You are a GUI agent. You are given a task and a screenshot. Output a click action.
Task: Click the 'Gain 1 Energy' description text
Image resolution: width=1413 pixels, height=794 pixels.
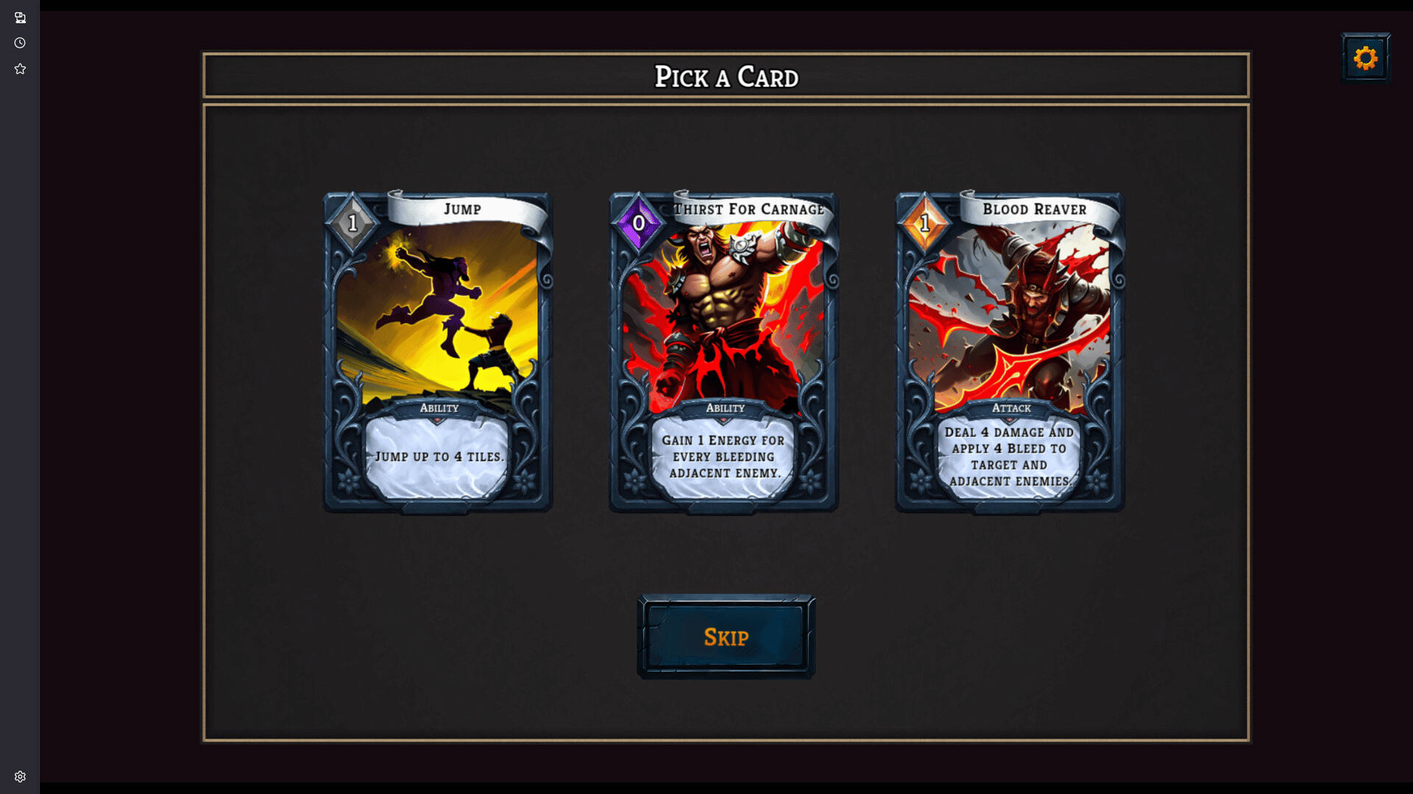coord(724,457)
